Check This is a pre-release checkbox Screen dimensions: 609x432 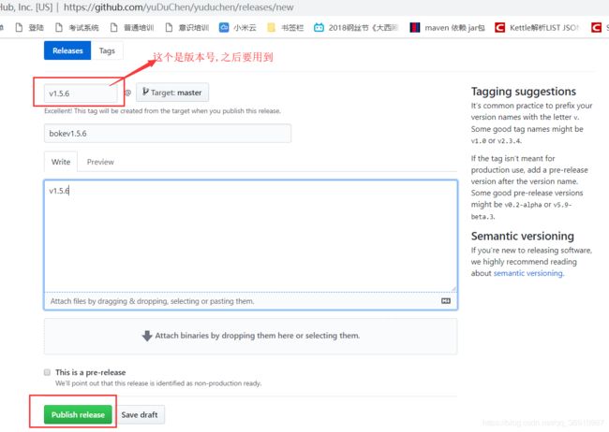click(x=47, y=372)
